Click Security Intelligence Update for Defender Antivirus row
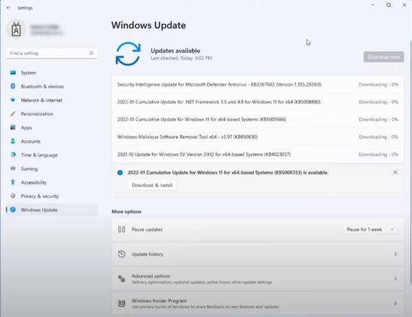412x317 pixels. (x=257, y=84)
